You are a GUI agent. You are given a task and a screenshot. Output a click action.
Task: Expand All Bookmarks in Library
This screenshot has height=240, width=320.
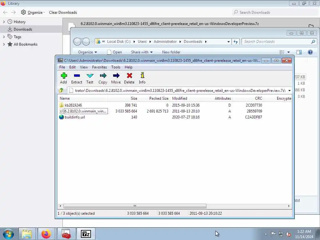tap(4, 44)
